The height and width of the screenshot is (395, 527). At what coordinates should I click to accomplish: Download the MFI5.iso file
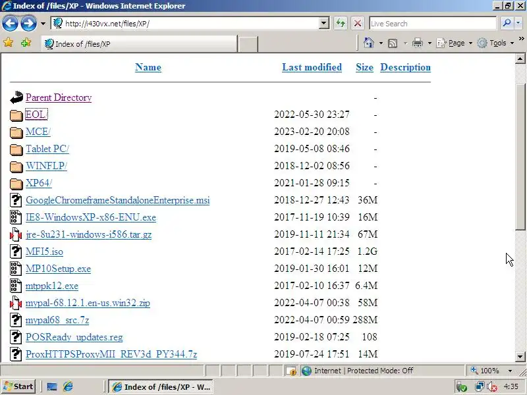pos(44,251)
